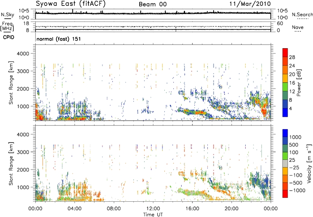The height and width of the screenshot is (217, 313).
Task: Click the "Nave" legend label
Action: point(297,27)
